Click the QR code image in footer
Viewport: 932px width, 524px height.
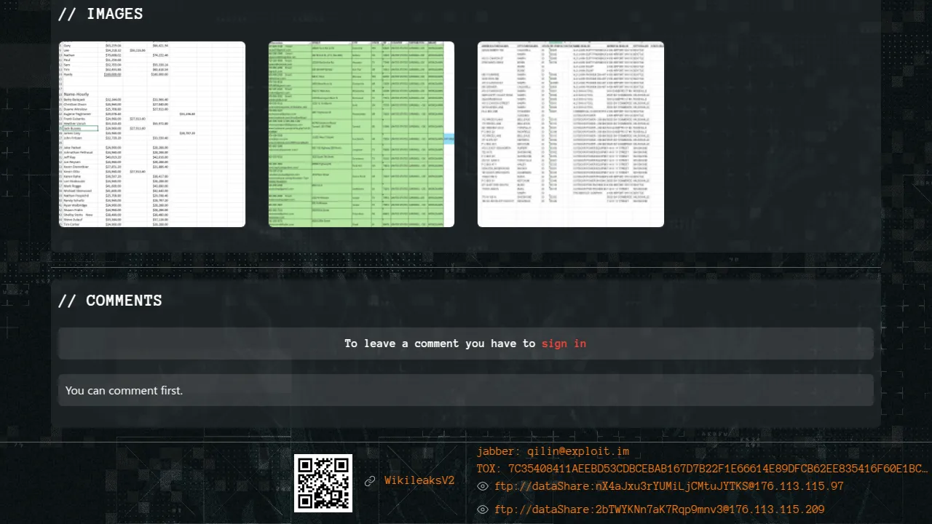(x=323, y=483)
